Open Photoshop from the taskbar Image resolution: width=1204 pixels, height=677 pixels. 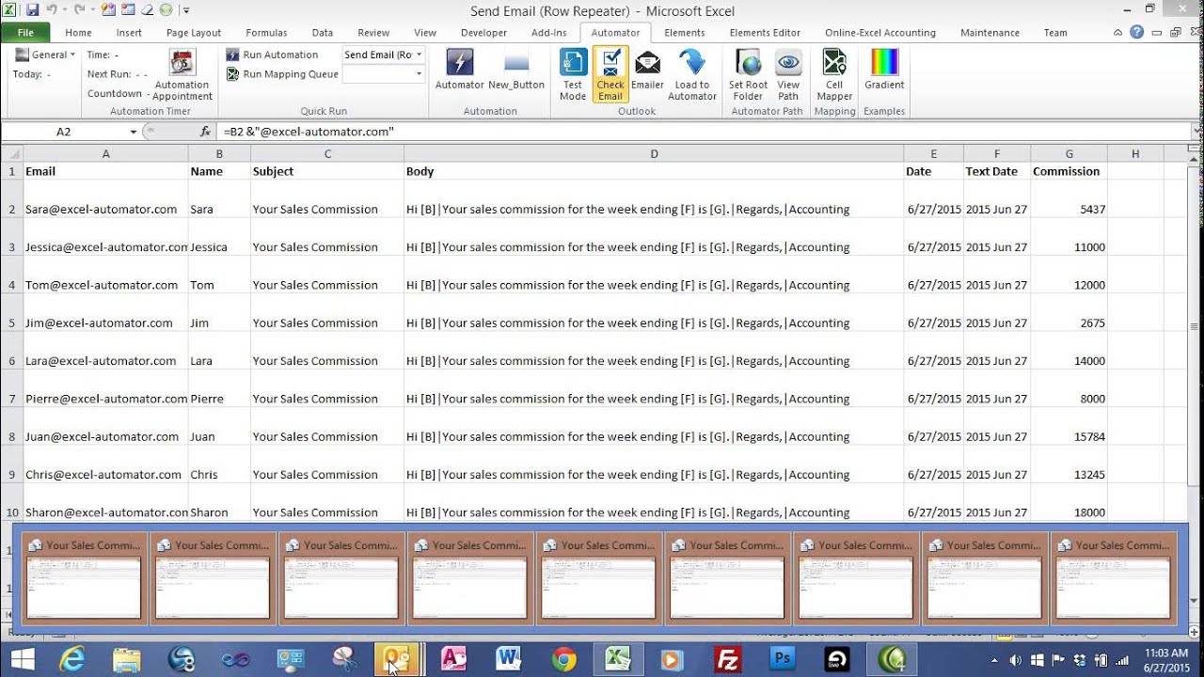coord(782,659)
